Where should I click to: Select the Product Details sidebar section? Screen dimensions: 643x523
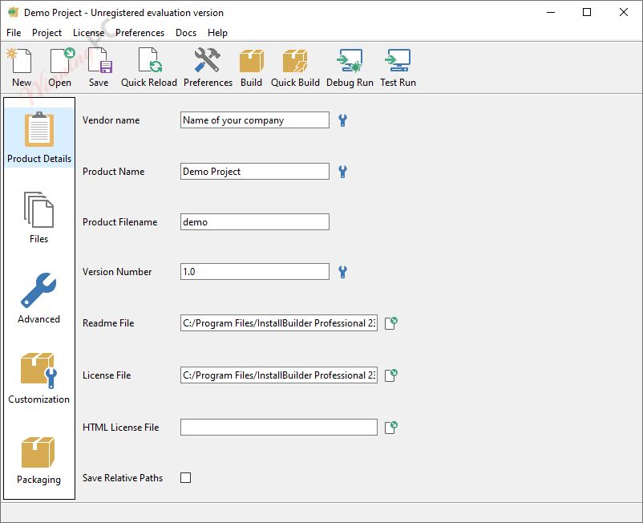point(39,137)
